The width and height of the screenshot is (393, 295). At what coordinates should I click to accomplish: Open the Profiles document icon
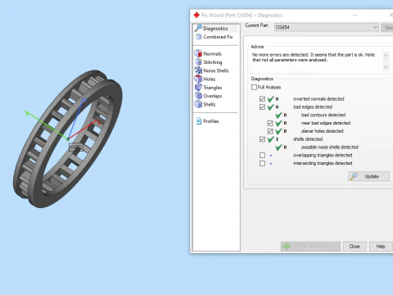coord(199,121)
